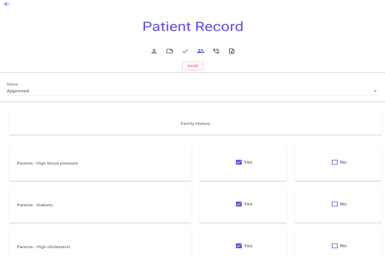
Task: Uncheck Yes for Parents high blood pressure
Action: (x=239, y=162)
